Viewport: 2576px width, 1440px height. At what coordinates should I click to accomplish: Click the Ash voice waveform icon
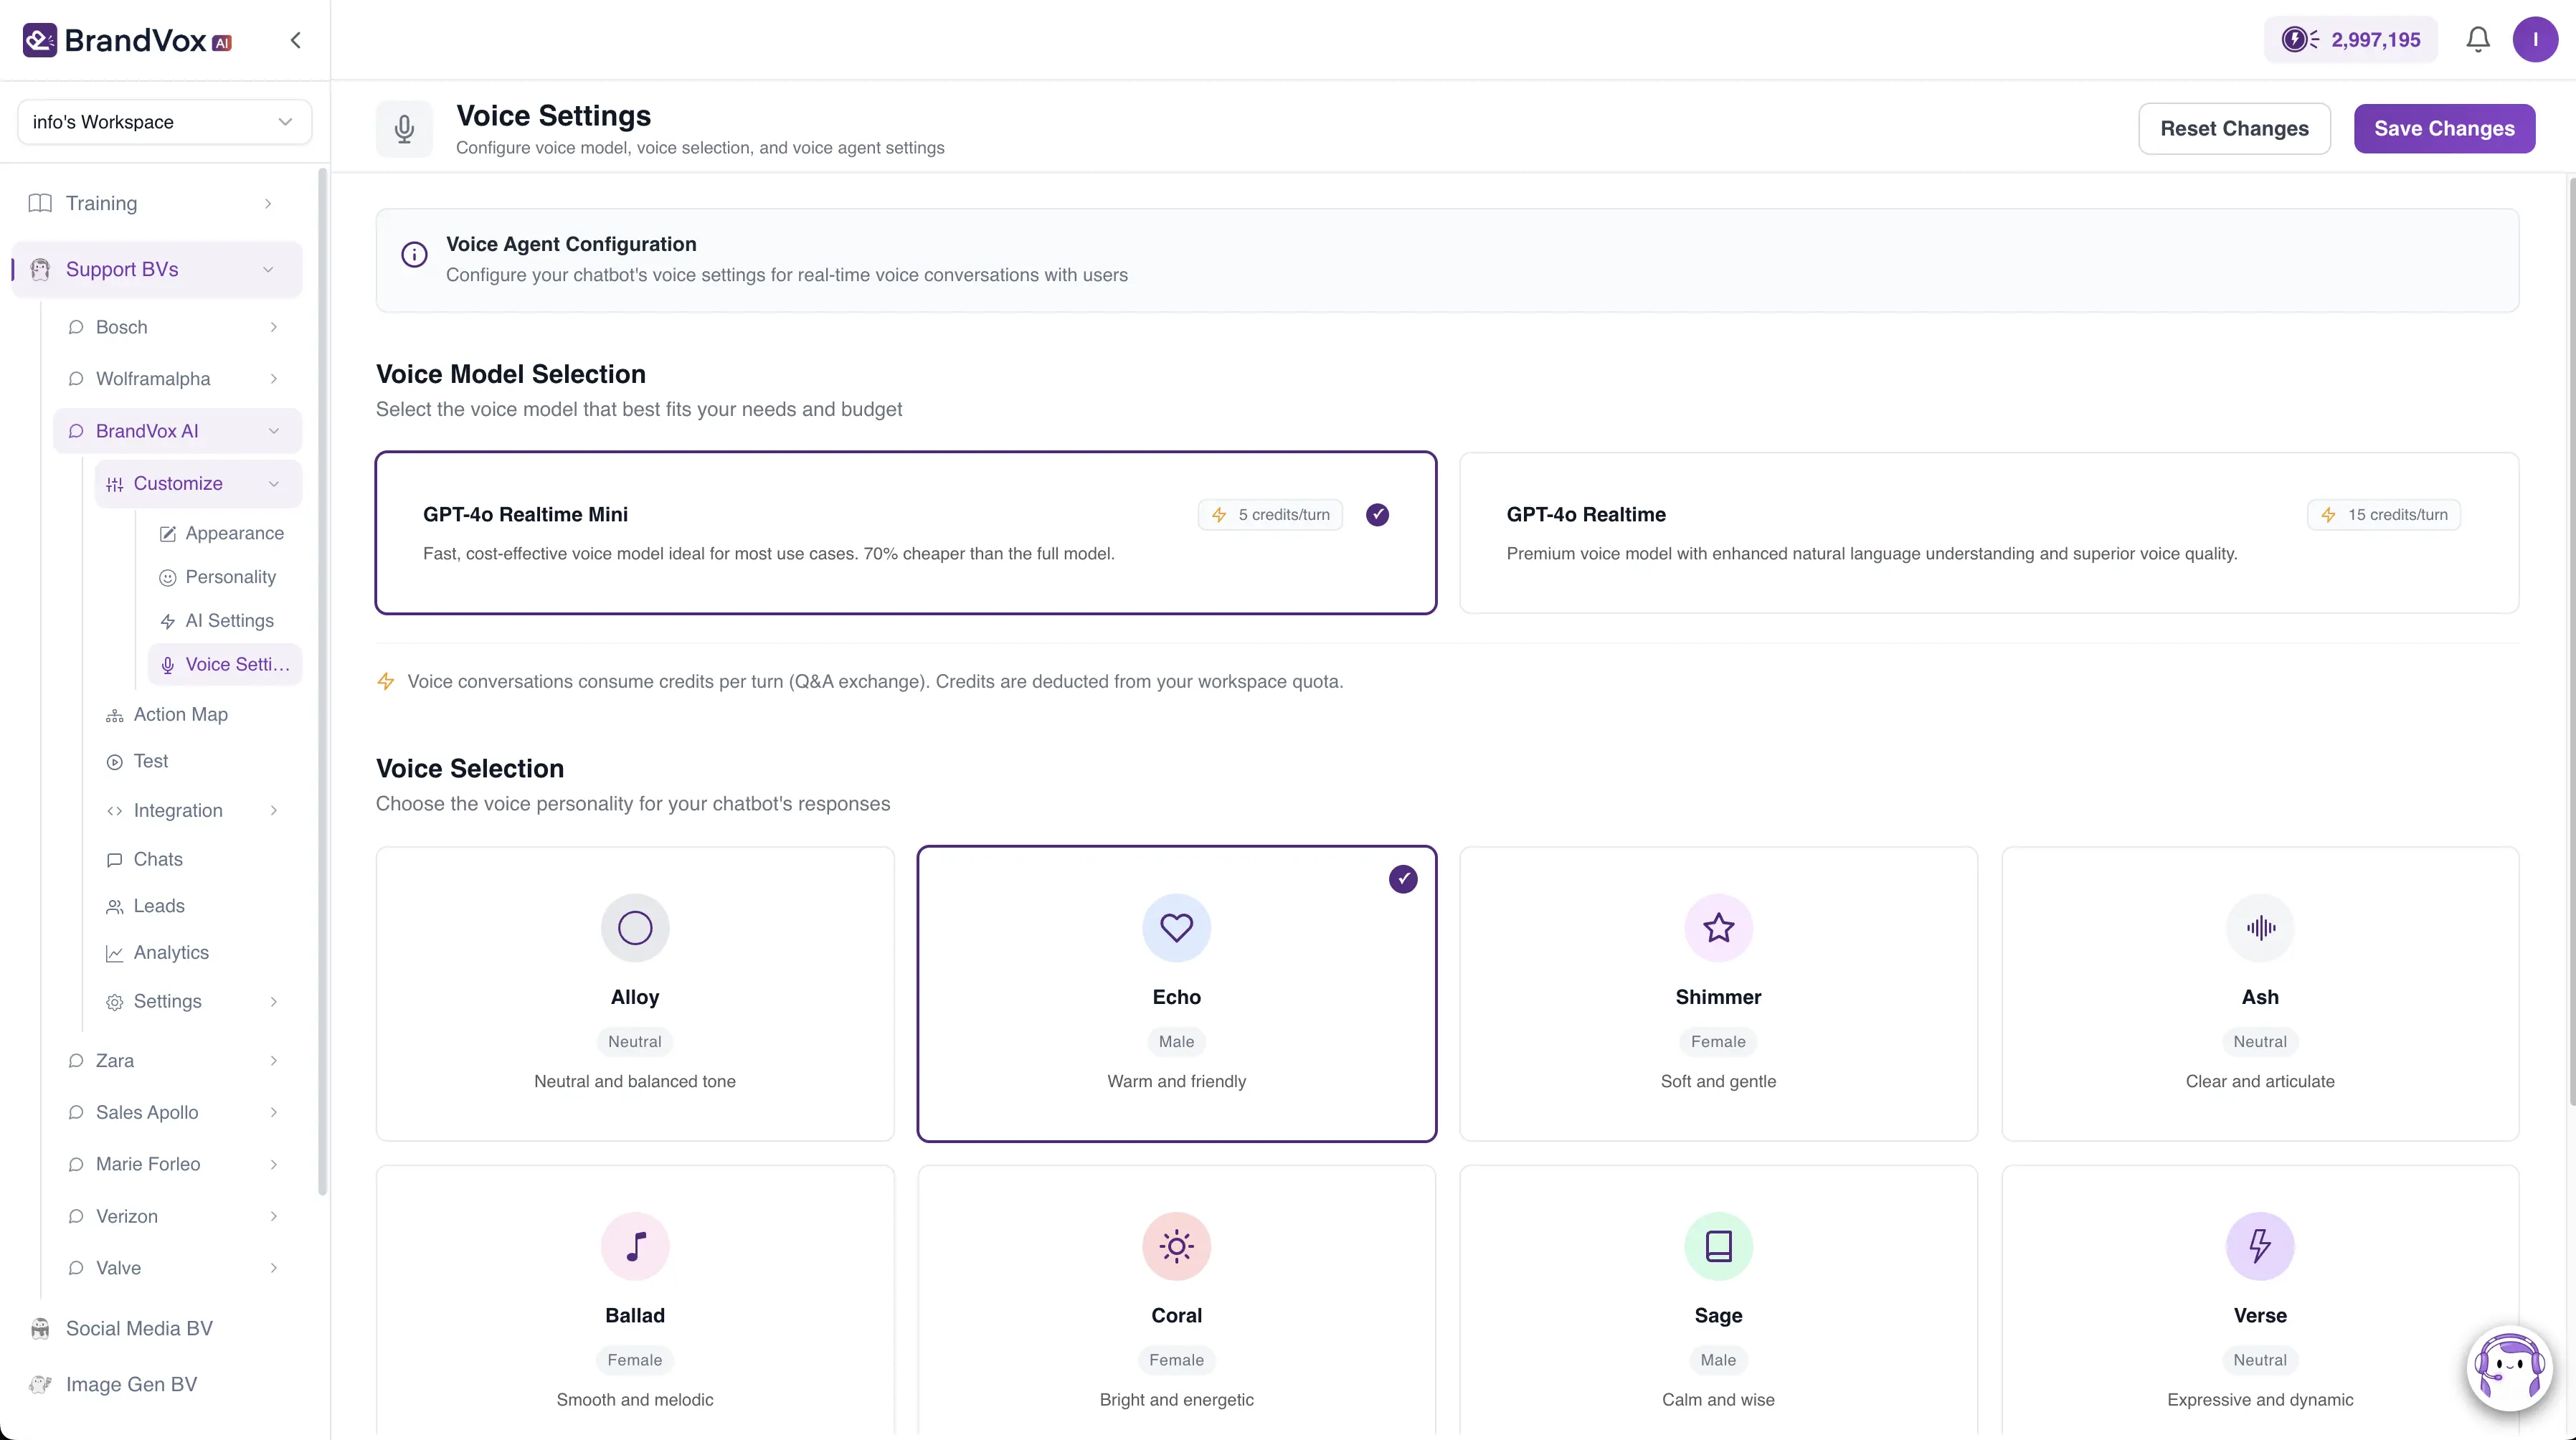pos(2260,928)
